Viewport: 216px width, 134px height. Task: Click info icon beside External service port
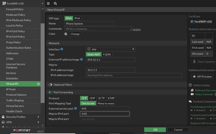pos(76,108)
